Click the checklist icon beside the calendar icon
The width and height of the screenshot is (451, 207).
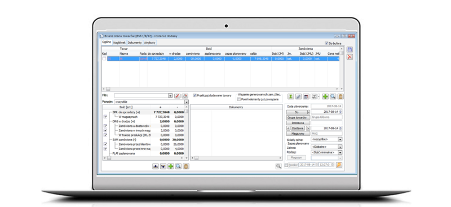(314, 96)
